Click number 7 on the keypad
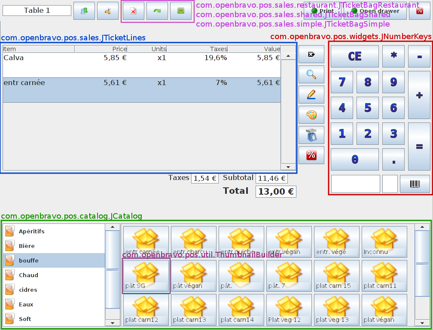Screen dimensions: 433x330 click(x=342, y=82)
